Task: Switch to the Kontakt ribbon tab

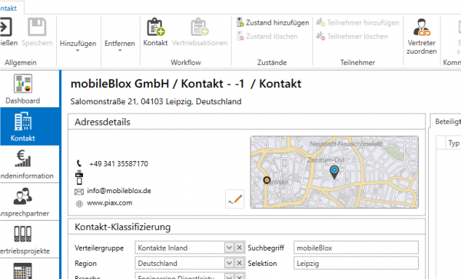Action: 8,8
